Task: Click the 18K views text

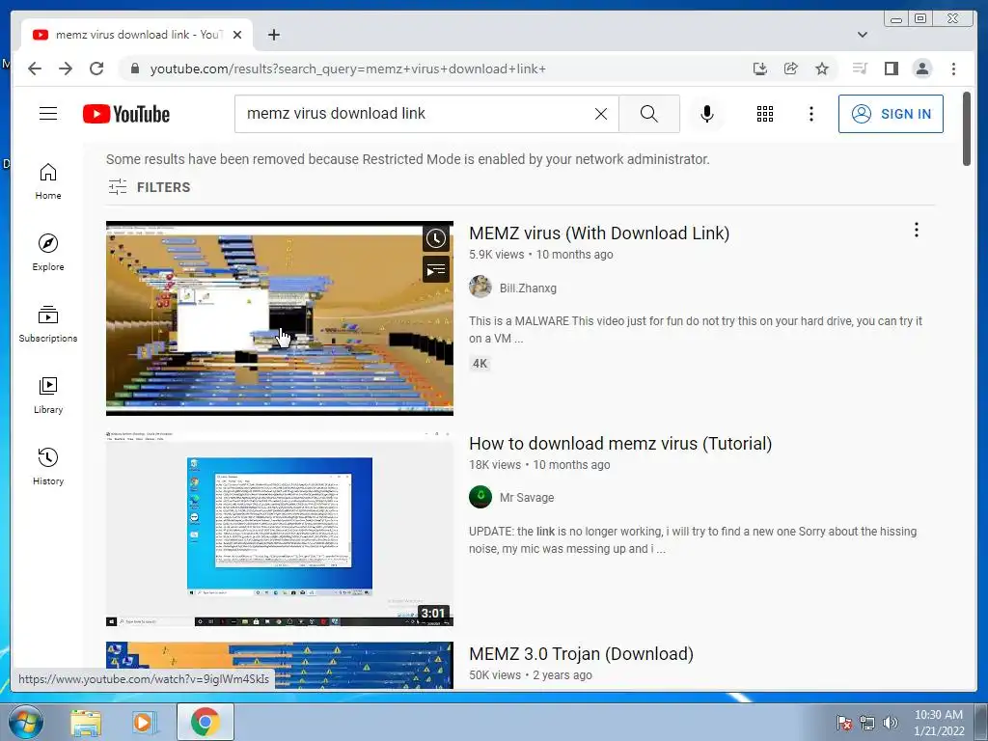Action: pyautogui.click(x=495, y=465)
